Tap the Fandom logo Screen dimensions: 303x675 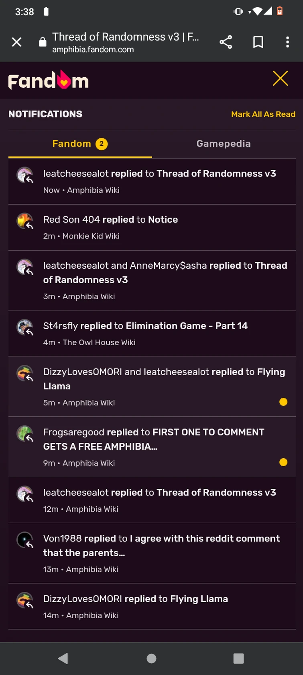pos(49,80)
